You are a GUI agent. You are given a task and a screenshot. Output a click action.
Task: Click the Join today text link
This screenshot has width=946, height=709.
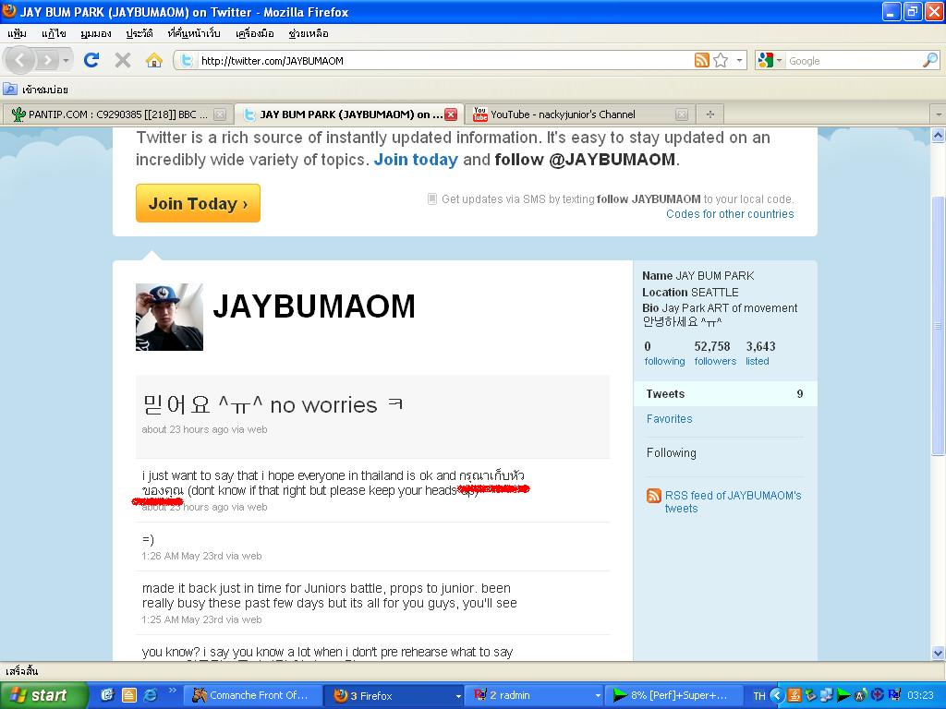pos(416,160)
